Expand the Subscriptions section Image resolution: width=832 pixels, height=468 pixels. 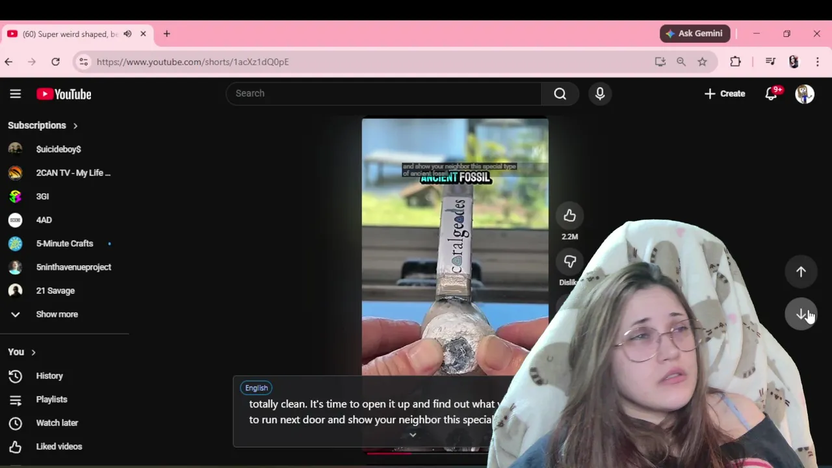click(x=43, y=125)
